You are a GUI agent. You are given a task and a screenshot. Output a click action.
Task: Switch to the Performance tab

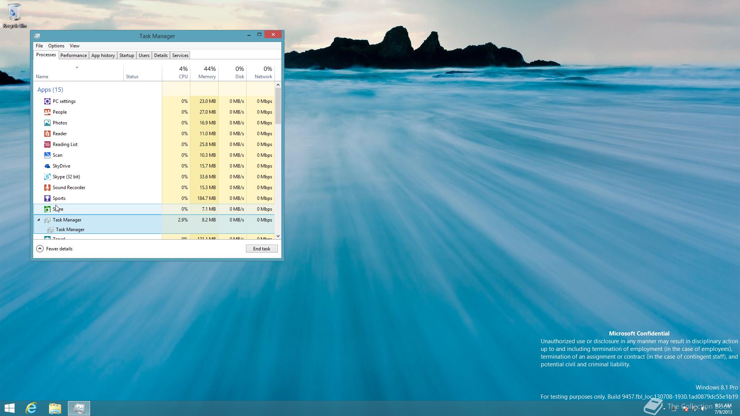point(74,55)
